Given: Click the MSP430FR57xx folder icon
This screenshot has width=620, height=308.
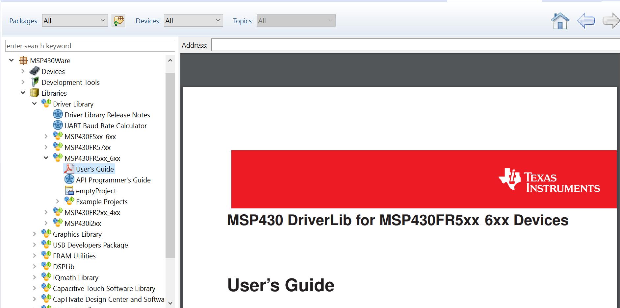Looking at the screenshot, I should click(x=58, y=147).
